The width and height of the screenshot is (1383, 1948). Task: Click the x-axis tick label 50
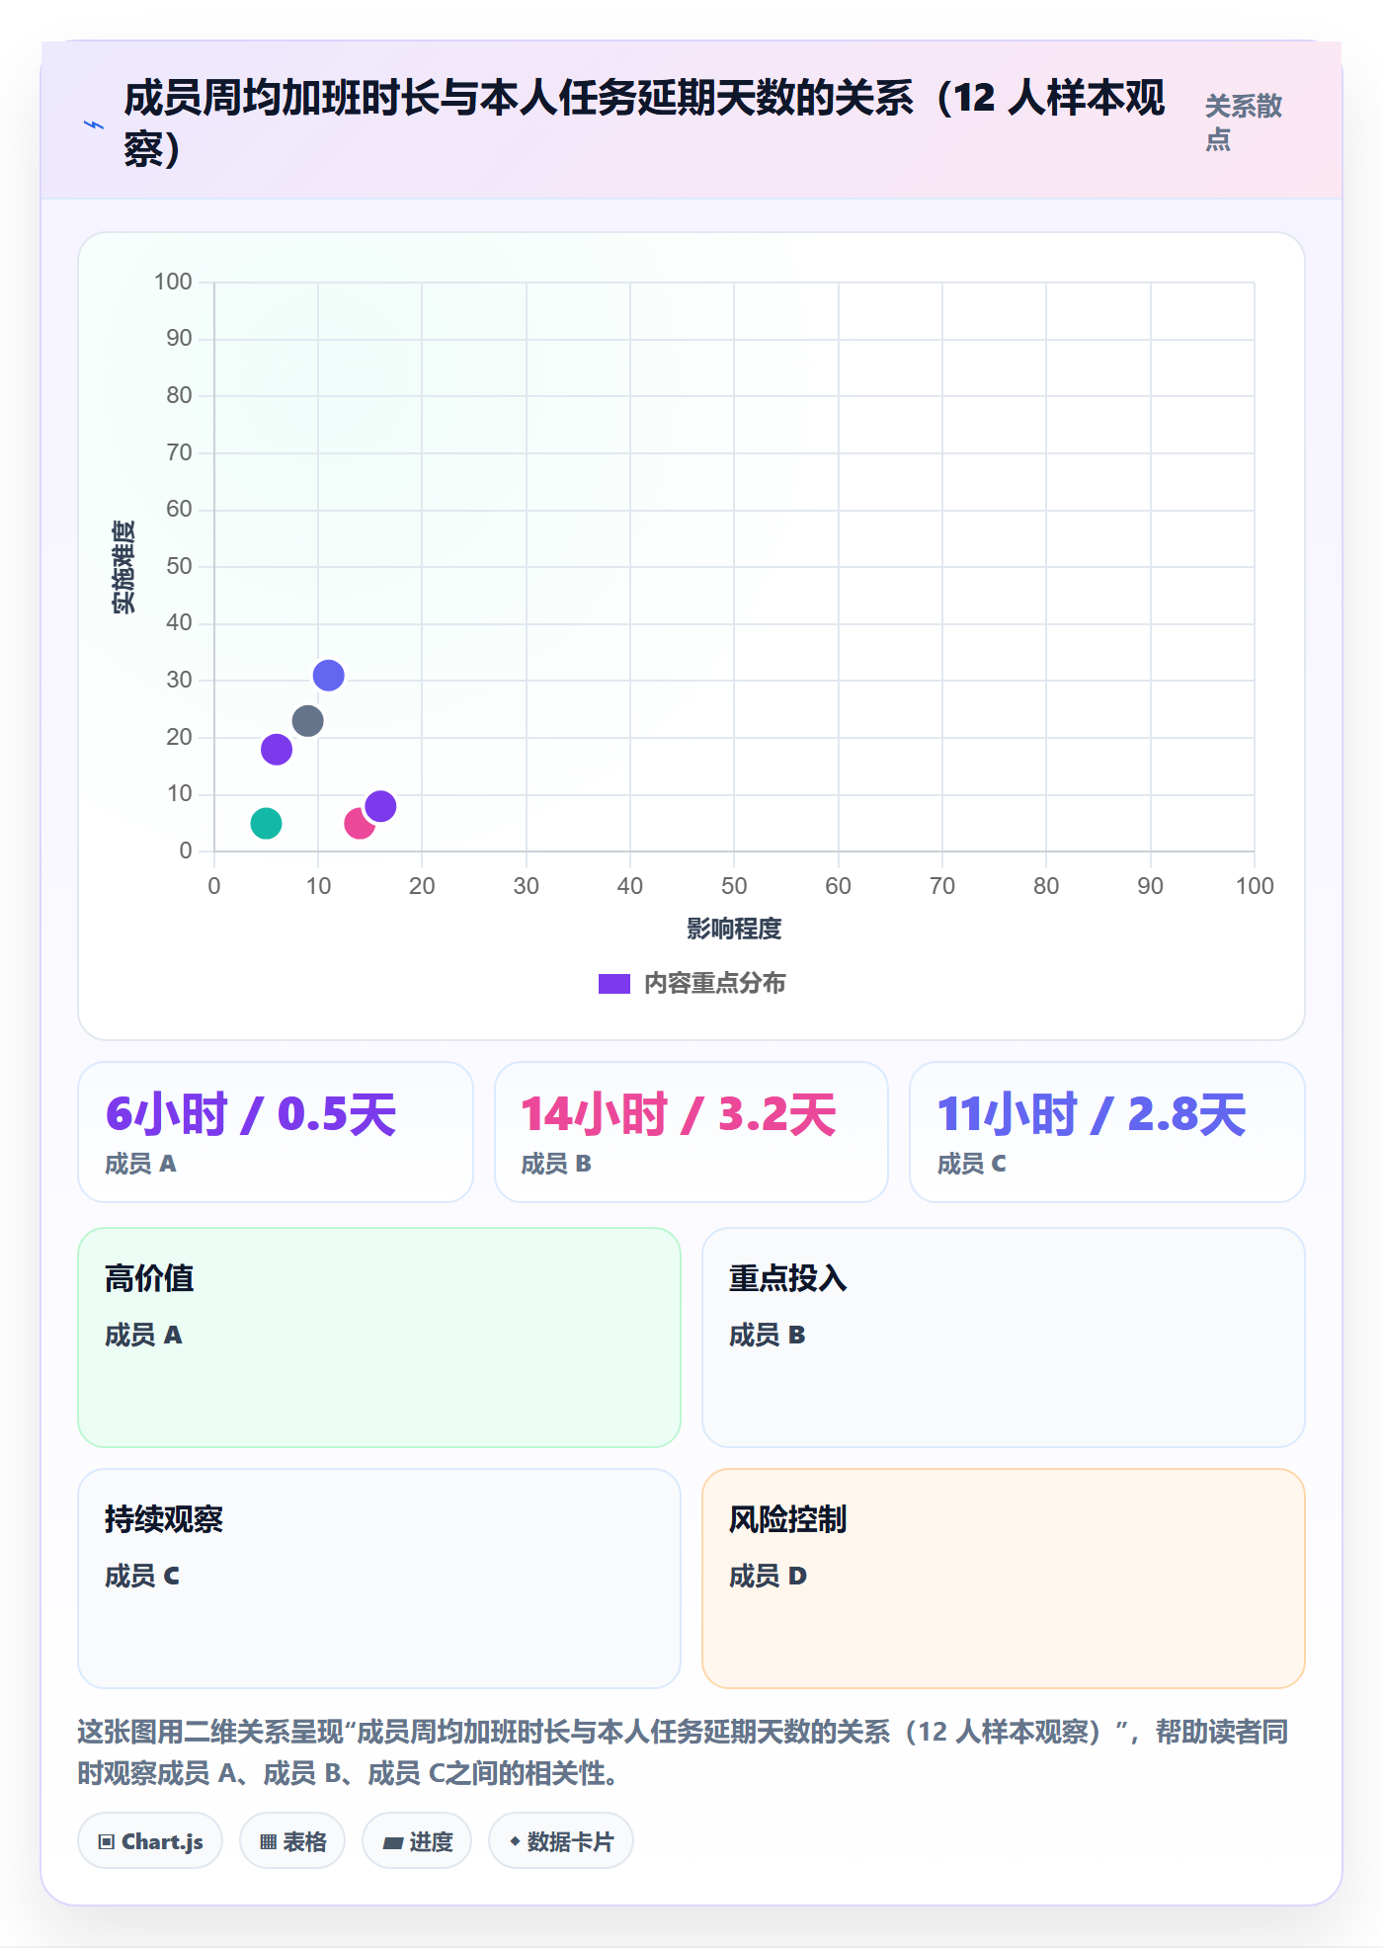click(x=734, y=886)
